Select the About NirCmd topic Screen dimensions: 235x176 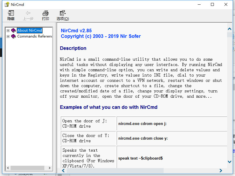pos(29,31)
